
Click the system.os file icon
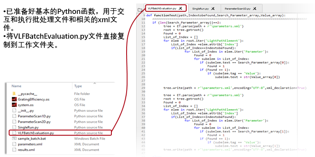pos(14,105)
